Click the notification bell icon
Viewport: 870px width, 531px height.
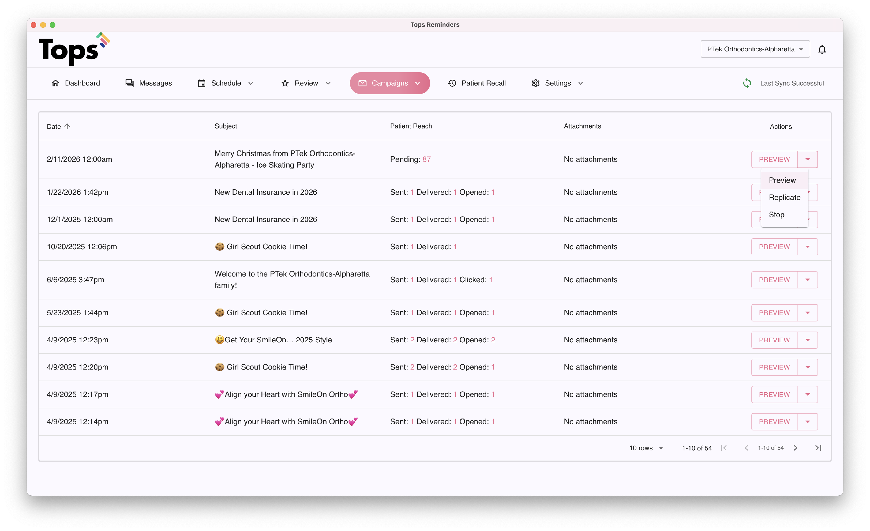tap(822, 49)
